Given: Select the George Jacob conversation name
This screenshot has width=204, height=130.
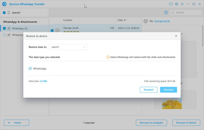Looking at the screenshot, I should pos(71,28).
